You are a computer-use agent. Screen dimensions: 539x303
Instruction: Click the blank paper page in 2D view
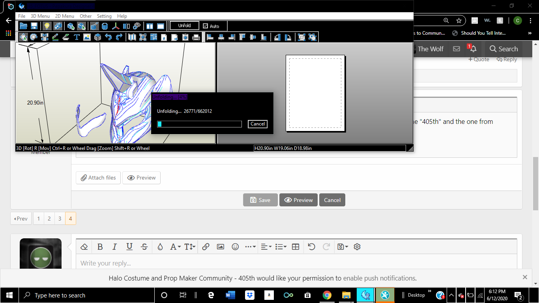pyautogui.click(x=315, y=93)
